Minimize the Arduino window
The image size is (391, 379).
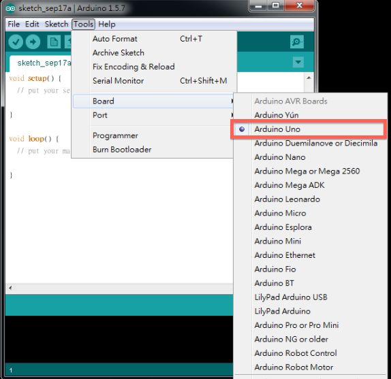(x=258, y=5)
